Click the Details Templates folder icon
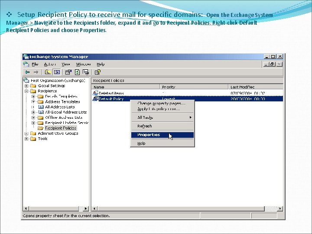Image resolution: width=312 pixels, height=234 pixels. point(41,96)
